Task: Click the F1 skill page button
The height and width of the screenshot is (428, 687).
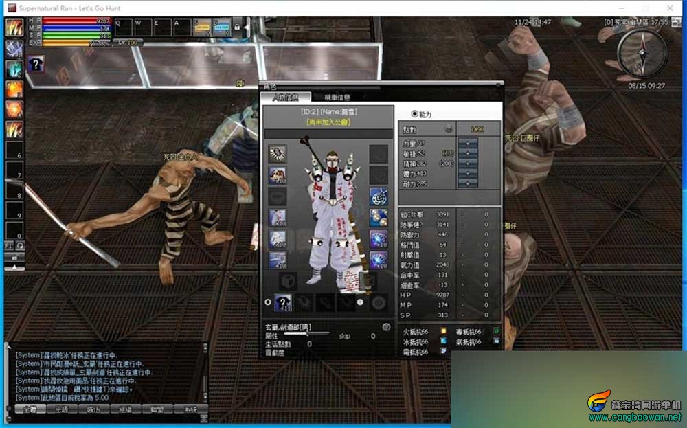Action: pyautogui.click(x=9, y=246)
